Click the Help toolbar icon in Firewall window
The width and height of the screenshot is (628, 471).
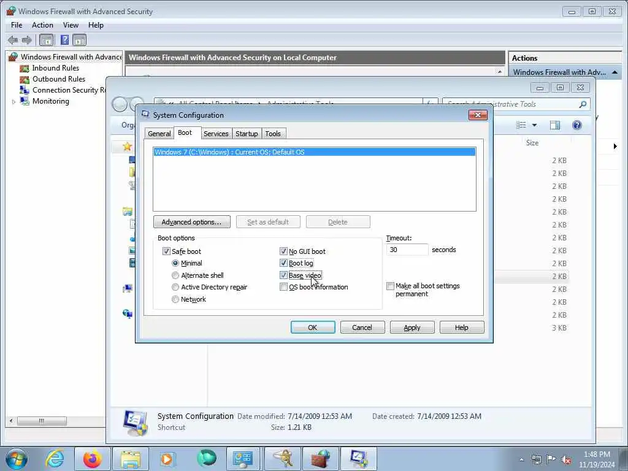pos(64,40)
